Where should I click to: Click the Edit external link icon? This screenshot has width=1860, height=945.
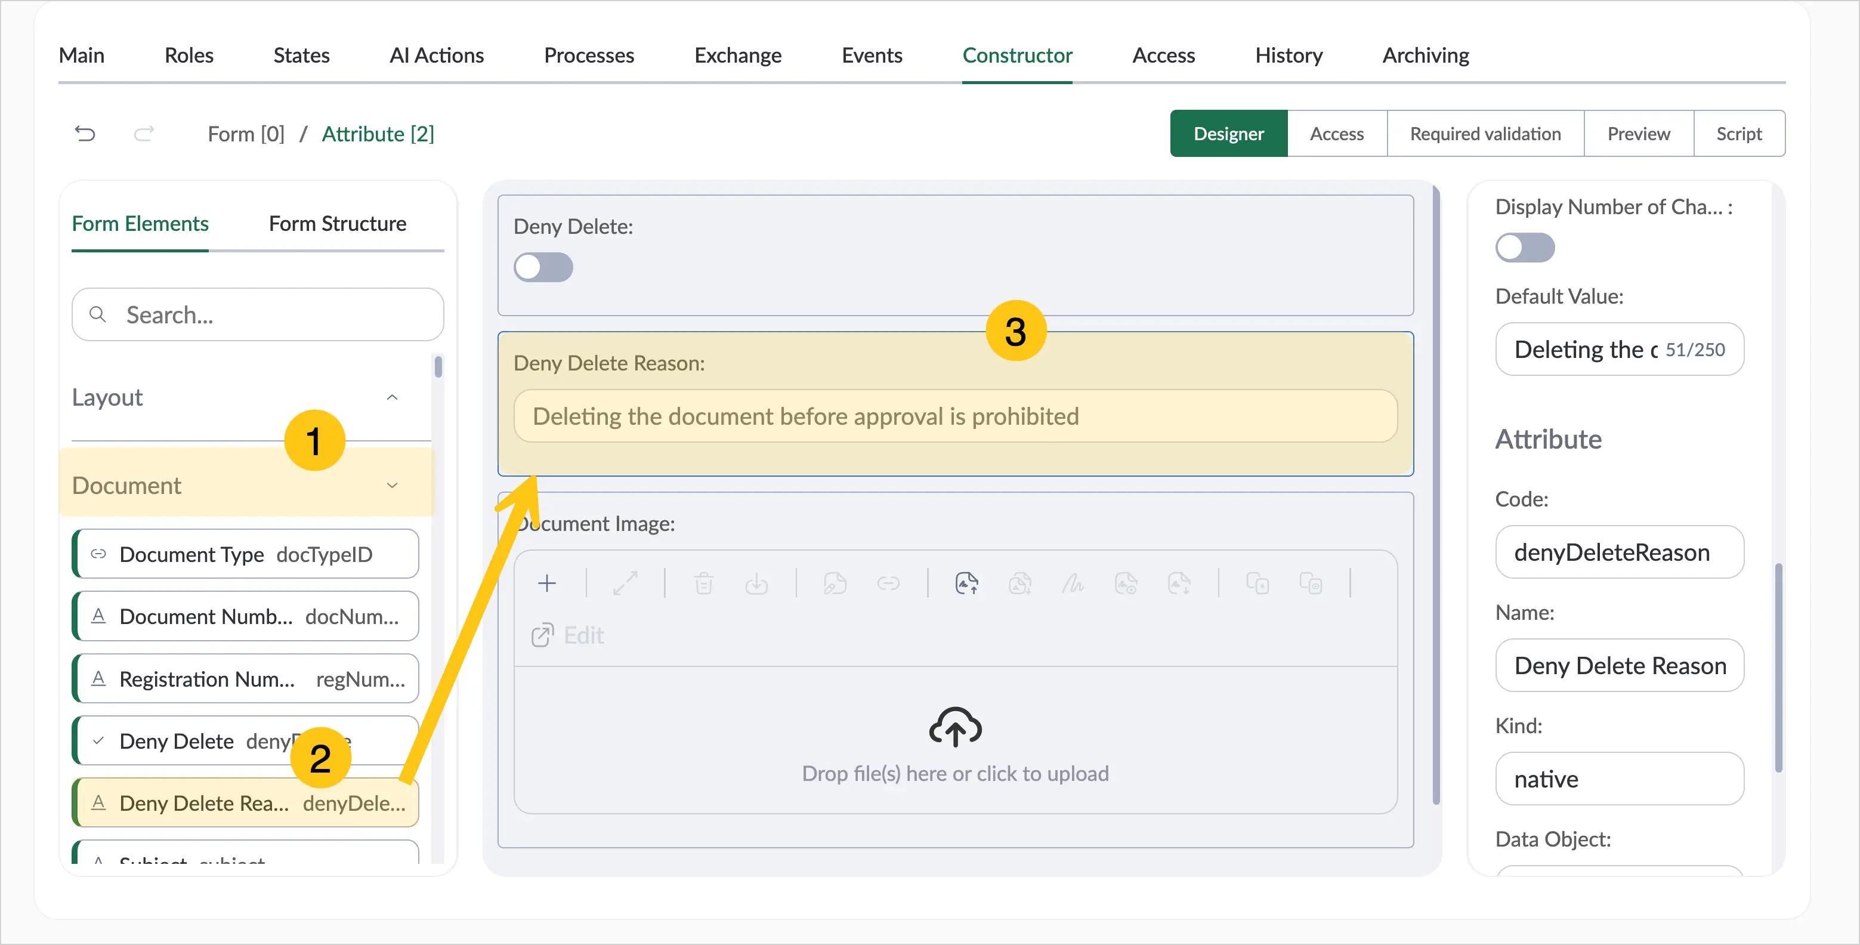coord(542,635)
